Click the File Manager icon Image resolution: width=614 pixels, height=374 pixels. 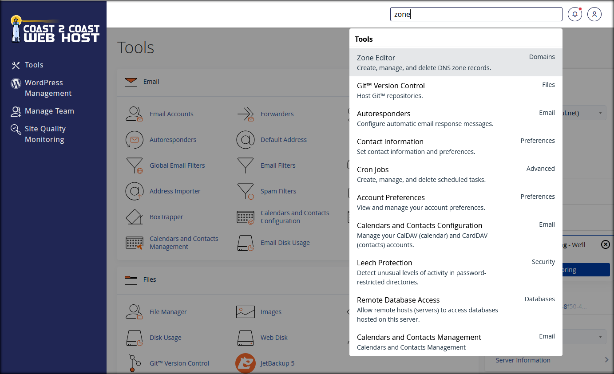[134, 312]
